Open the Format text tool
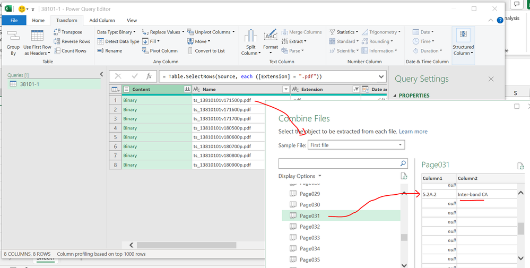The image size is (530, 268). pos(271,40)
